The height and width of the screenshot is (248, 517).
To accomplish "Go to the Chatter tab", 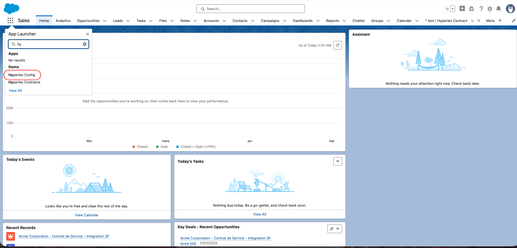I will (x=359, y=21).
